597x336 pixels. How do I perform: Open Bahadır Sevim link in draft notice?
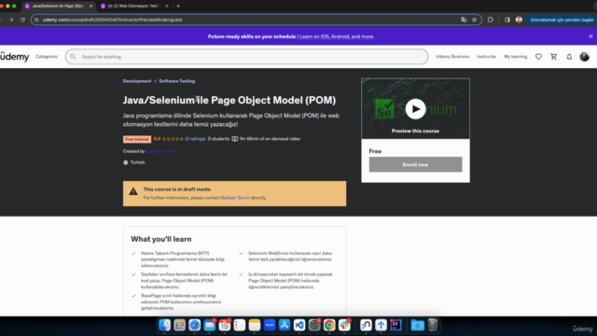(235, 198)
